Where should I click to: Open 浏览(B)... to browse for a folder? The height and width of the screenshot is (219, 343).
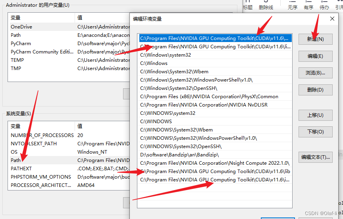(x=316, y=73)
